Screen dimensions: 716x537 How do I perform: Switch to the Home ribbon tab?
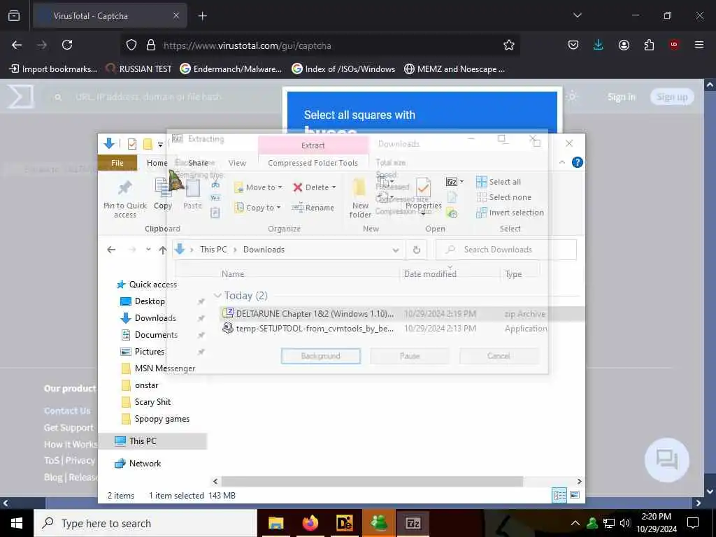coord(157,162)
